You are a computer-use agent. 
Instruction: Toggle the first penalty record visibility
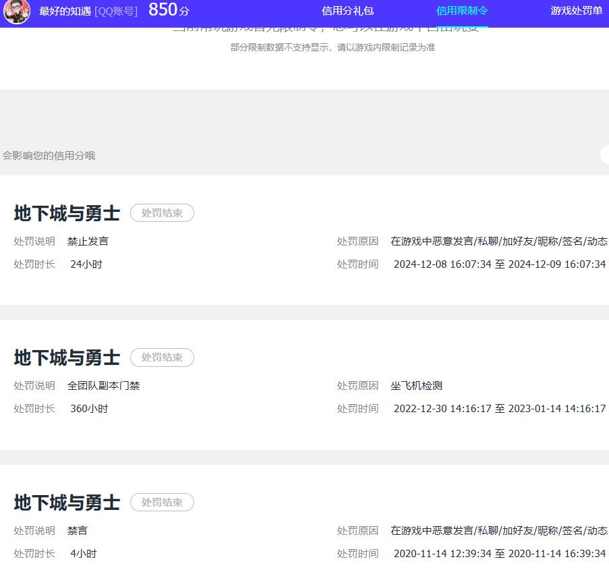pyautogui.click(x=162, y=213)
